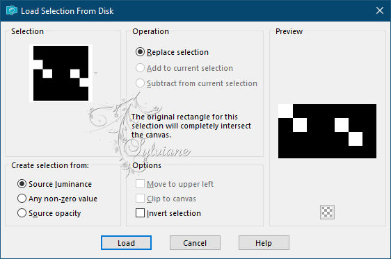Select Replace selection option
391x259 pixels.
[x=172, y=52]
